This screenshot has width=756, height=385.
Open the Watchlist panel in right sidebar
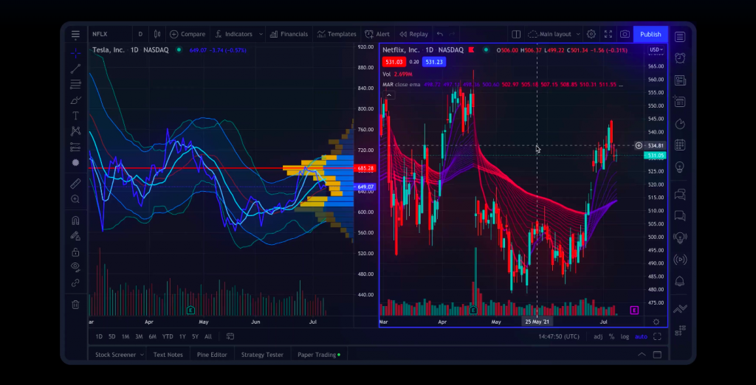coord(680,37)
